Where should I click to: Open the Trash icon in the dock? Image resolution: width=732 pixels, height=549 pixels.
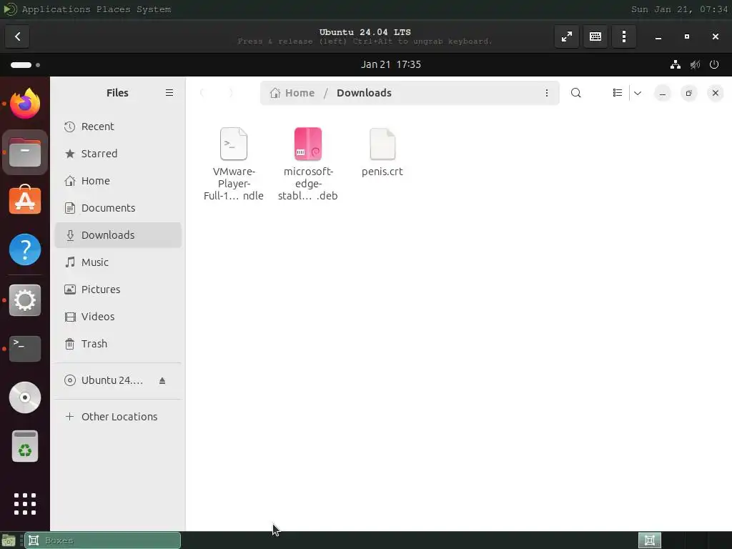pos(25,446)
